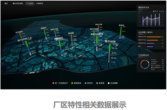Select the 产业结构 tab

[x=30, y=4]
